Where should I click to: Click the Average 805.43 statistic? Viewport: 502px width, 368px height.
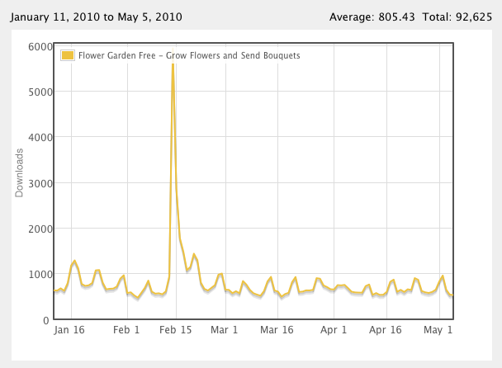372,17
